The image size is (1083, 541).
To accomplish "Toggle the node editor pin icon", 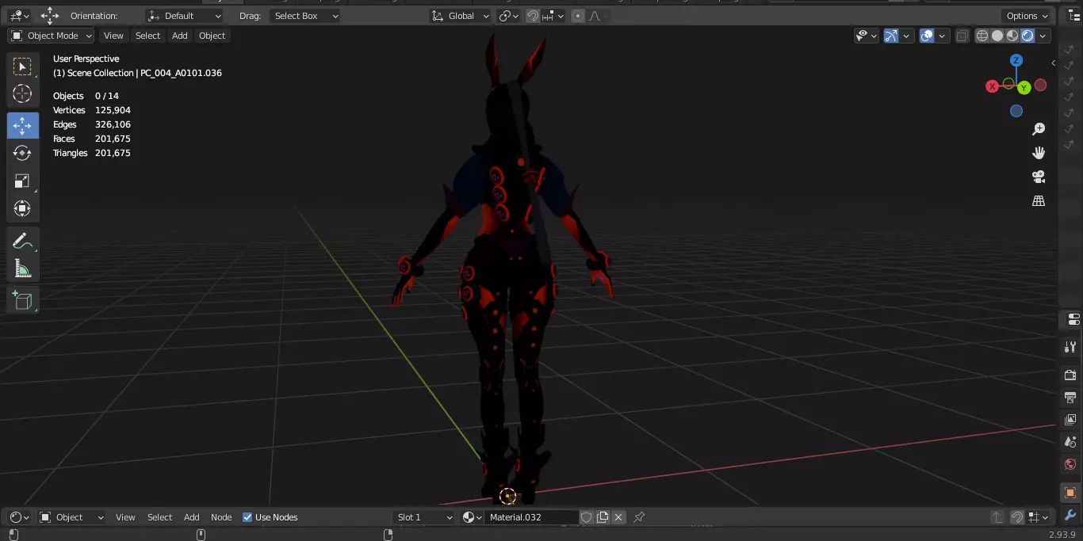I will pyautogui.click(x=639, y=517).
